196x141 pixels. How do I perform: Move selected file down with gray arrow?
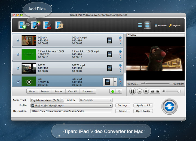pyautogui.click(x=119, y=91)
